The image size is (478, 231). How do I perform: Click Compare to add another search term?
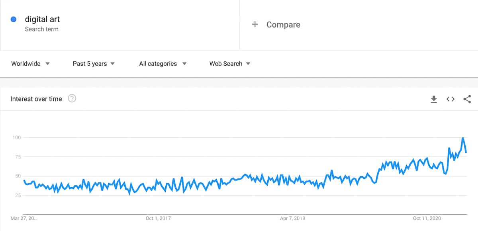pos(283,24)
